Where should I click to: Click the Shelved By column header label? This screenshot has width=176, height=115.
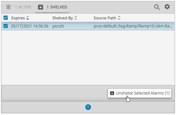pos(63,18)
